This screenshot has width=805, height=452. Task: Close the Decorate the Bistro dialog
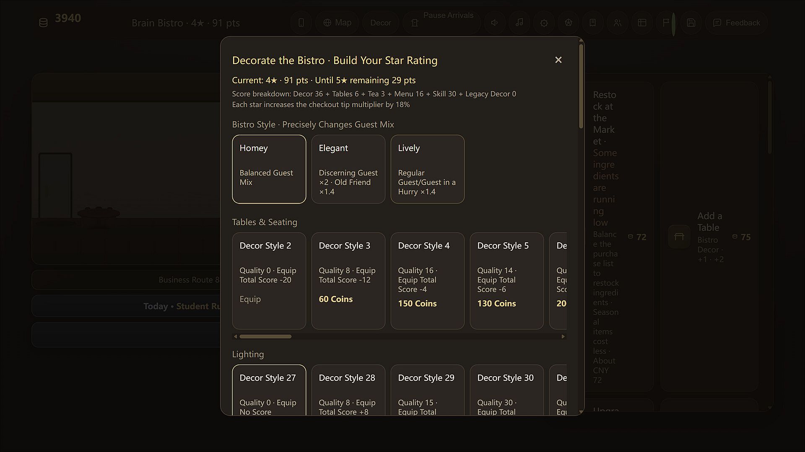pyautogui.click(x=558, y=60)
